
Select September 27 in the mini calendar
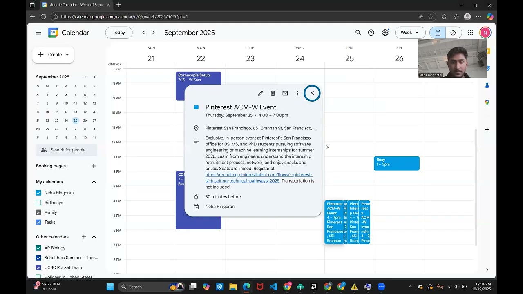click(x=94, y=120)
